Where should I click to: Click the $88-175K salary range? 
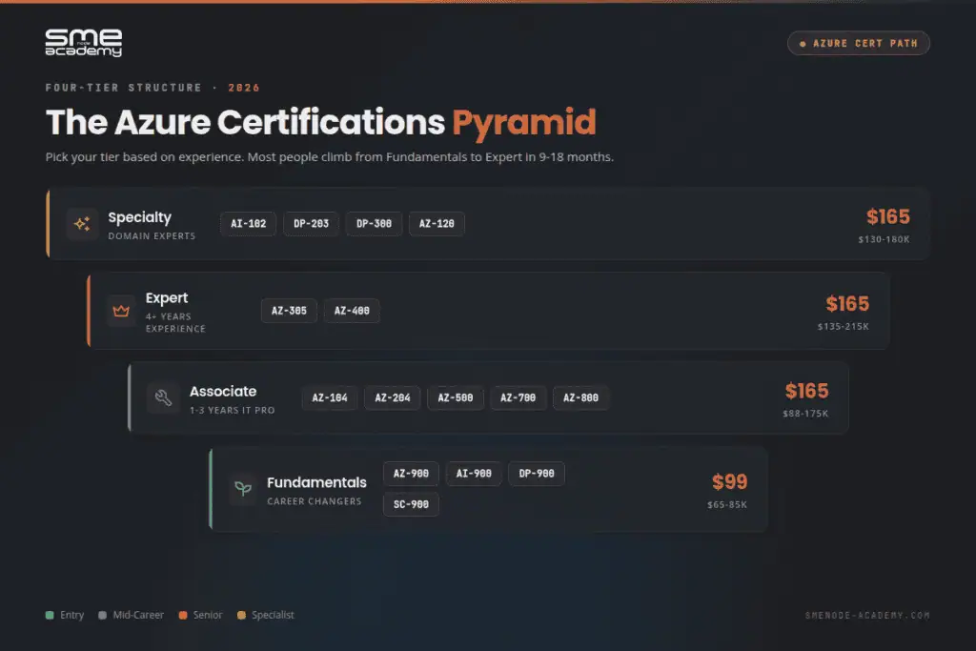tap(805, 414)
